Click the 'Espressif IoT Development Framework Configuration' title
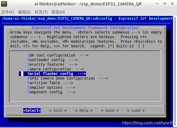177x128 pixels. [85, 28]
